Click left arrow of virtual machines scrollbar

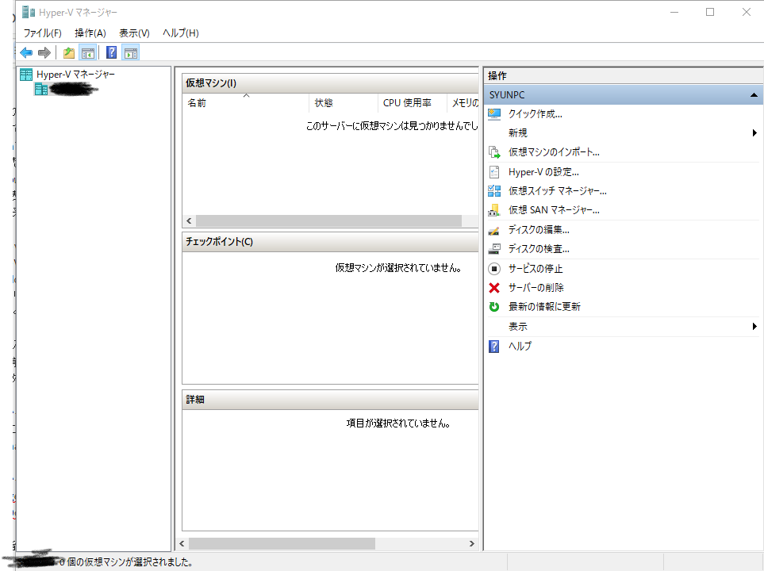pyautogui.click(x=189, y=221)
